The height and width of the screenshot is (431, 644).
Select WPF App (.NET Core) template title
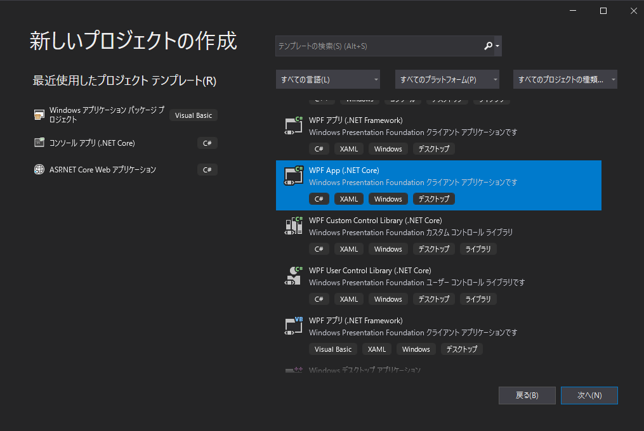(344, 170)
